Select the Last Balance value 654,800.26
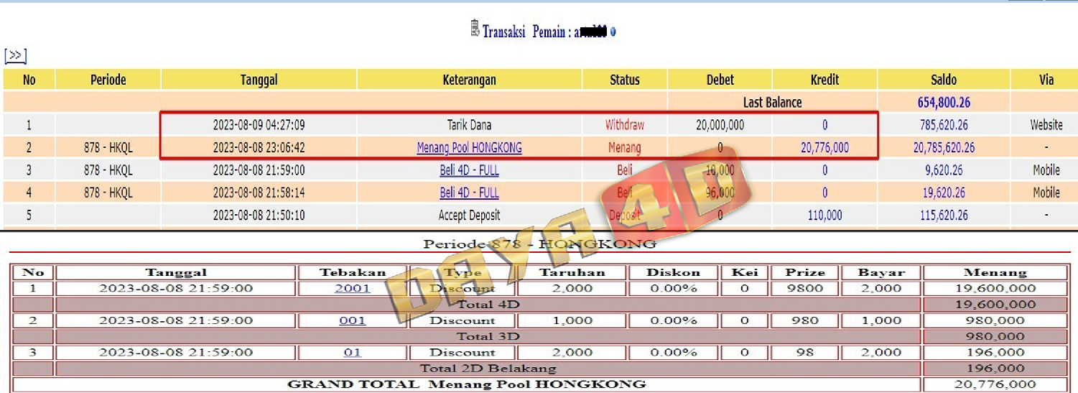Image resolution: width=1078 pixels, height=393 pixels. 943,103
